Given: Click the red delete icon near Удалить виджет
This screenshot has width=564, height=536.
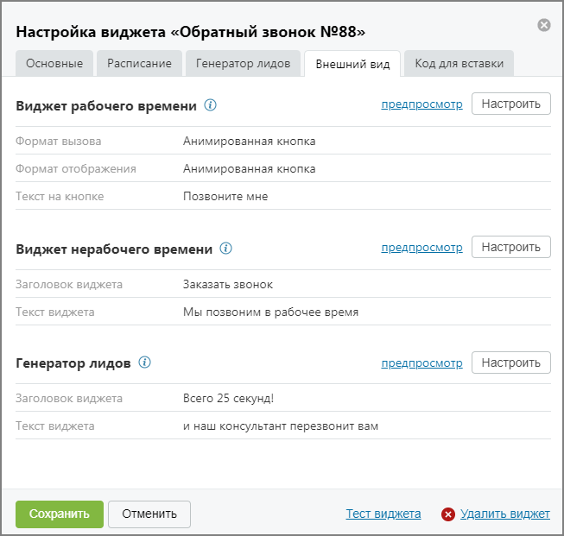Looking at the screenshot, I should tap(447, 514).
